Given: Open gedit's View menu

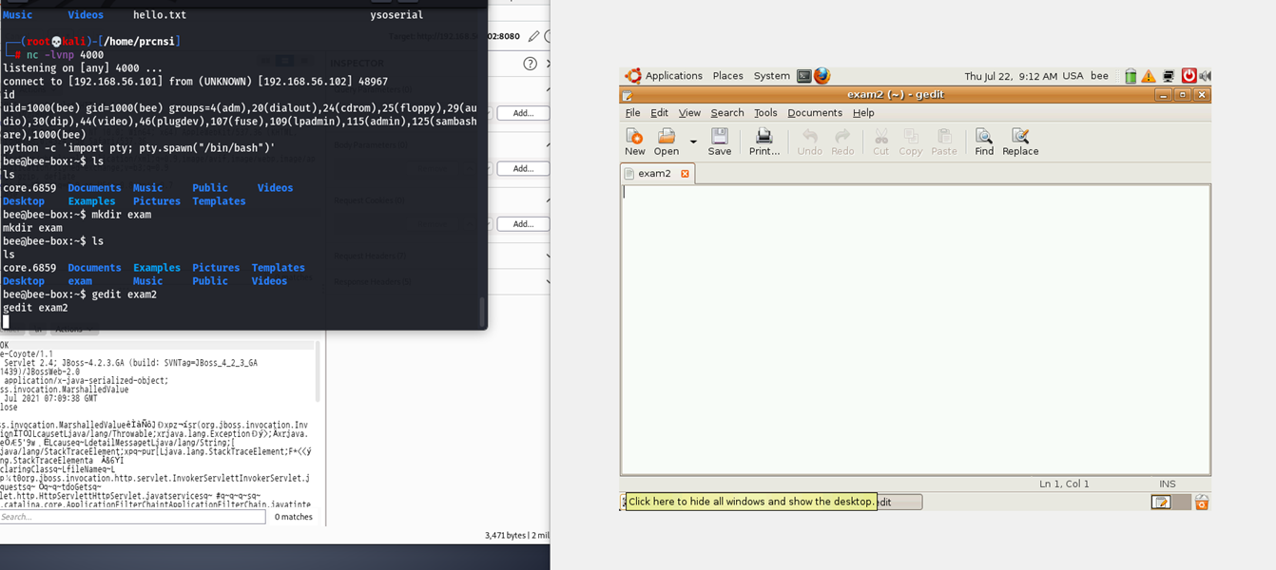Looking at the screenshot, I should (x=689, y=112).
